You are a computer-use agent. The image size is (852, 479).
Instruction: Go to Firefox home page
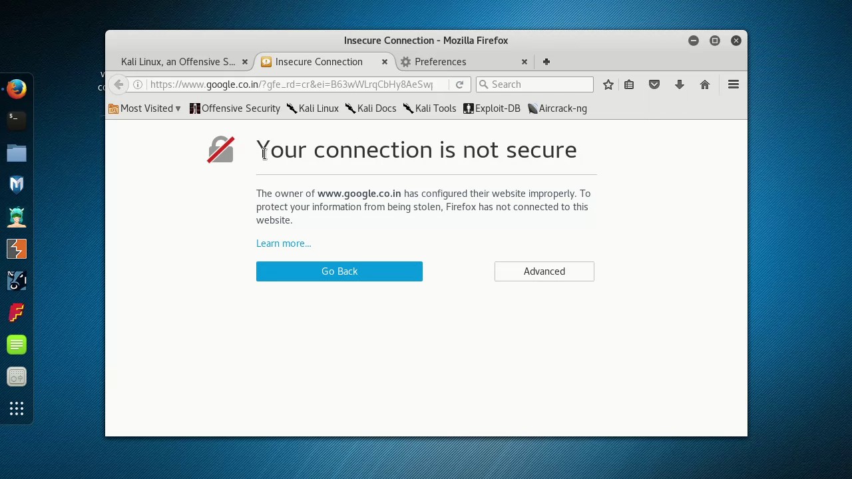coord(705,84)
